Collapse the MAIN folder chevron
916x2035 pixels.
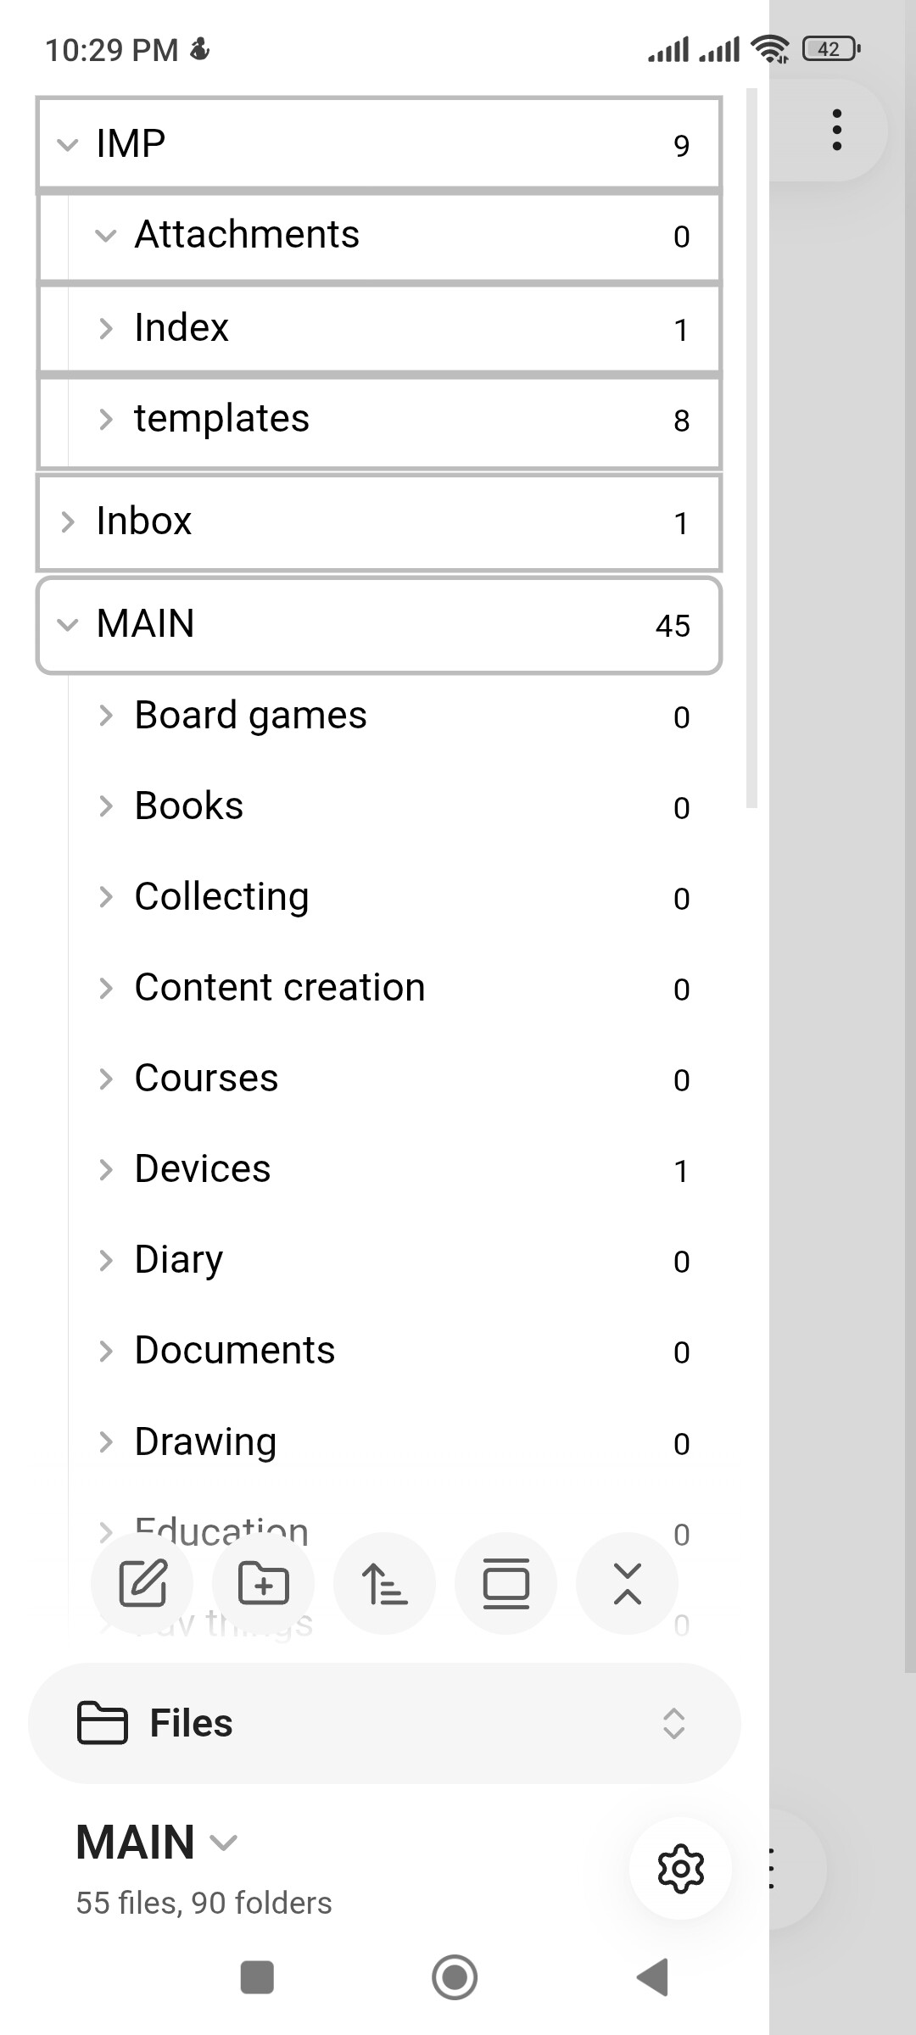pyautogui.click(x=68, y=626)
